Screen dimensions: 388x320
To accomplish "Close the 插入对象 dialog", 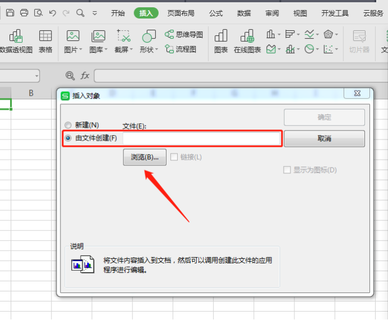I will click(357, 93).
